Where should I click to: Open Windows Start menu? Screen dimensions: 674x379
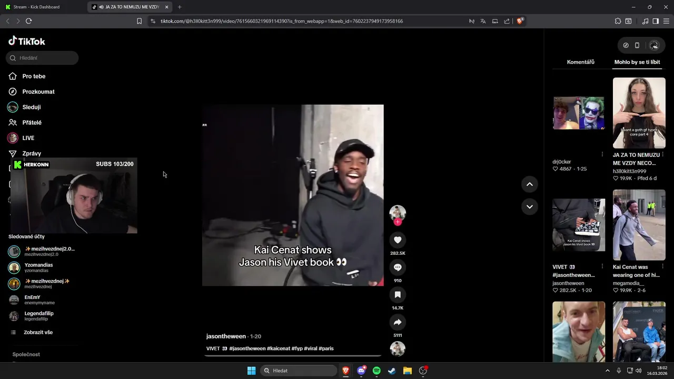251,371
